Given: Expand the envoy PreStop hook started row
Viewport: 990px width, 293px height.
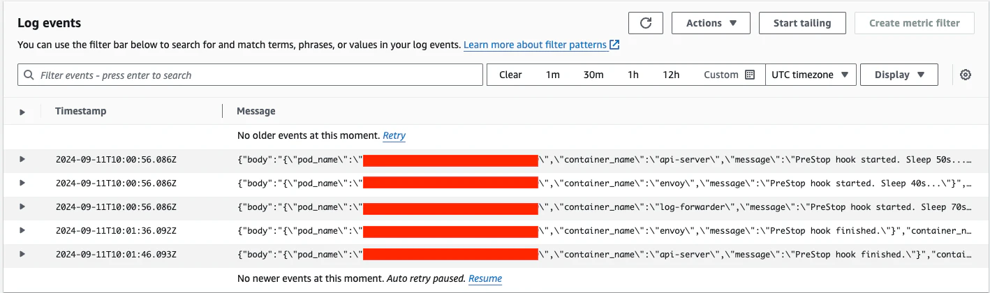Looking at the screenshot, I should coord(22,183).
